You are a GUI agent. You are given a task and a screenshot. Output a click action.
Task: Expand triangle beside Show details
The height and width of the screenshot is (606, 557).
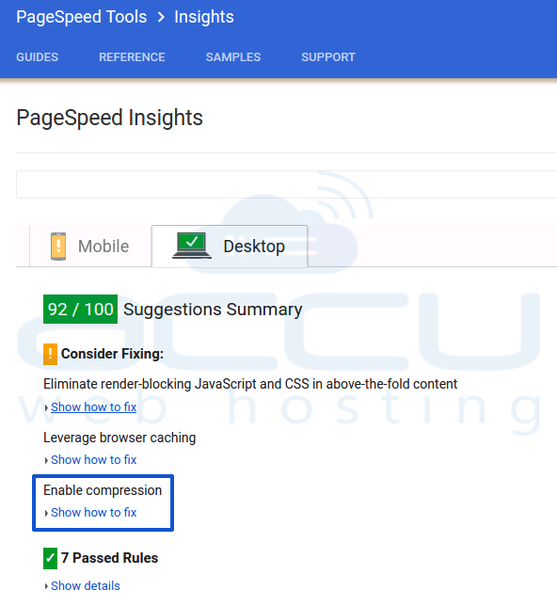46,586
